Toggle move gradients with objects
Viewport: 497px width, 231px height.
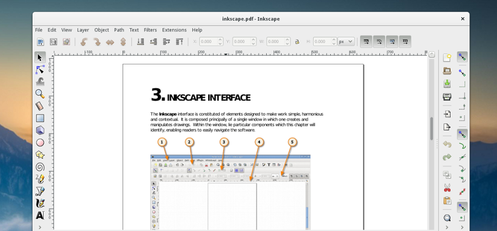[392, 42]
